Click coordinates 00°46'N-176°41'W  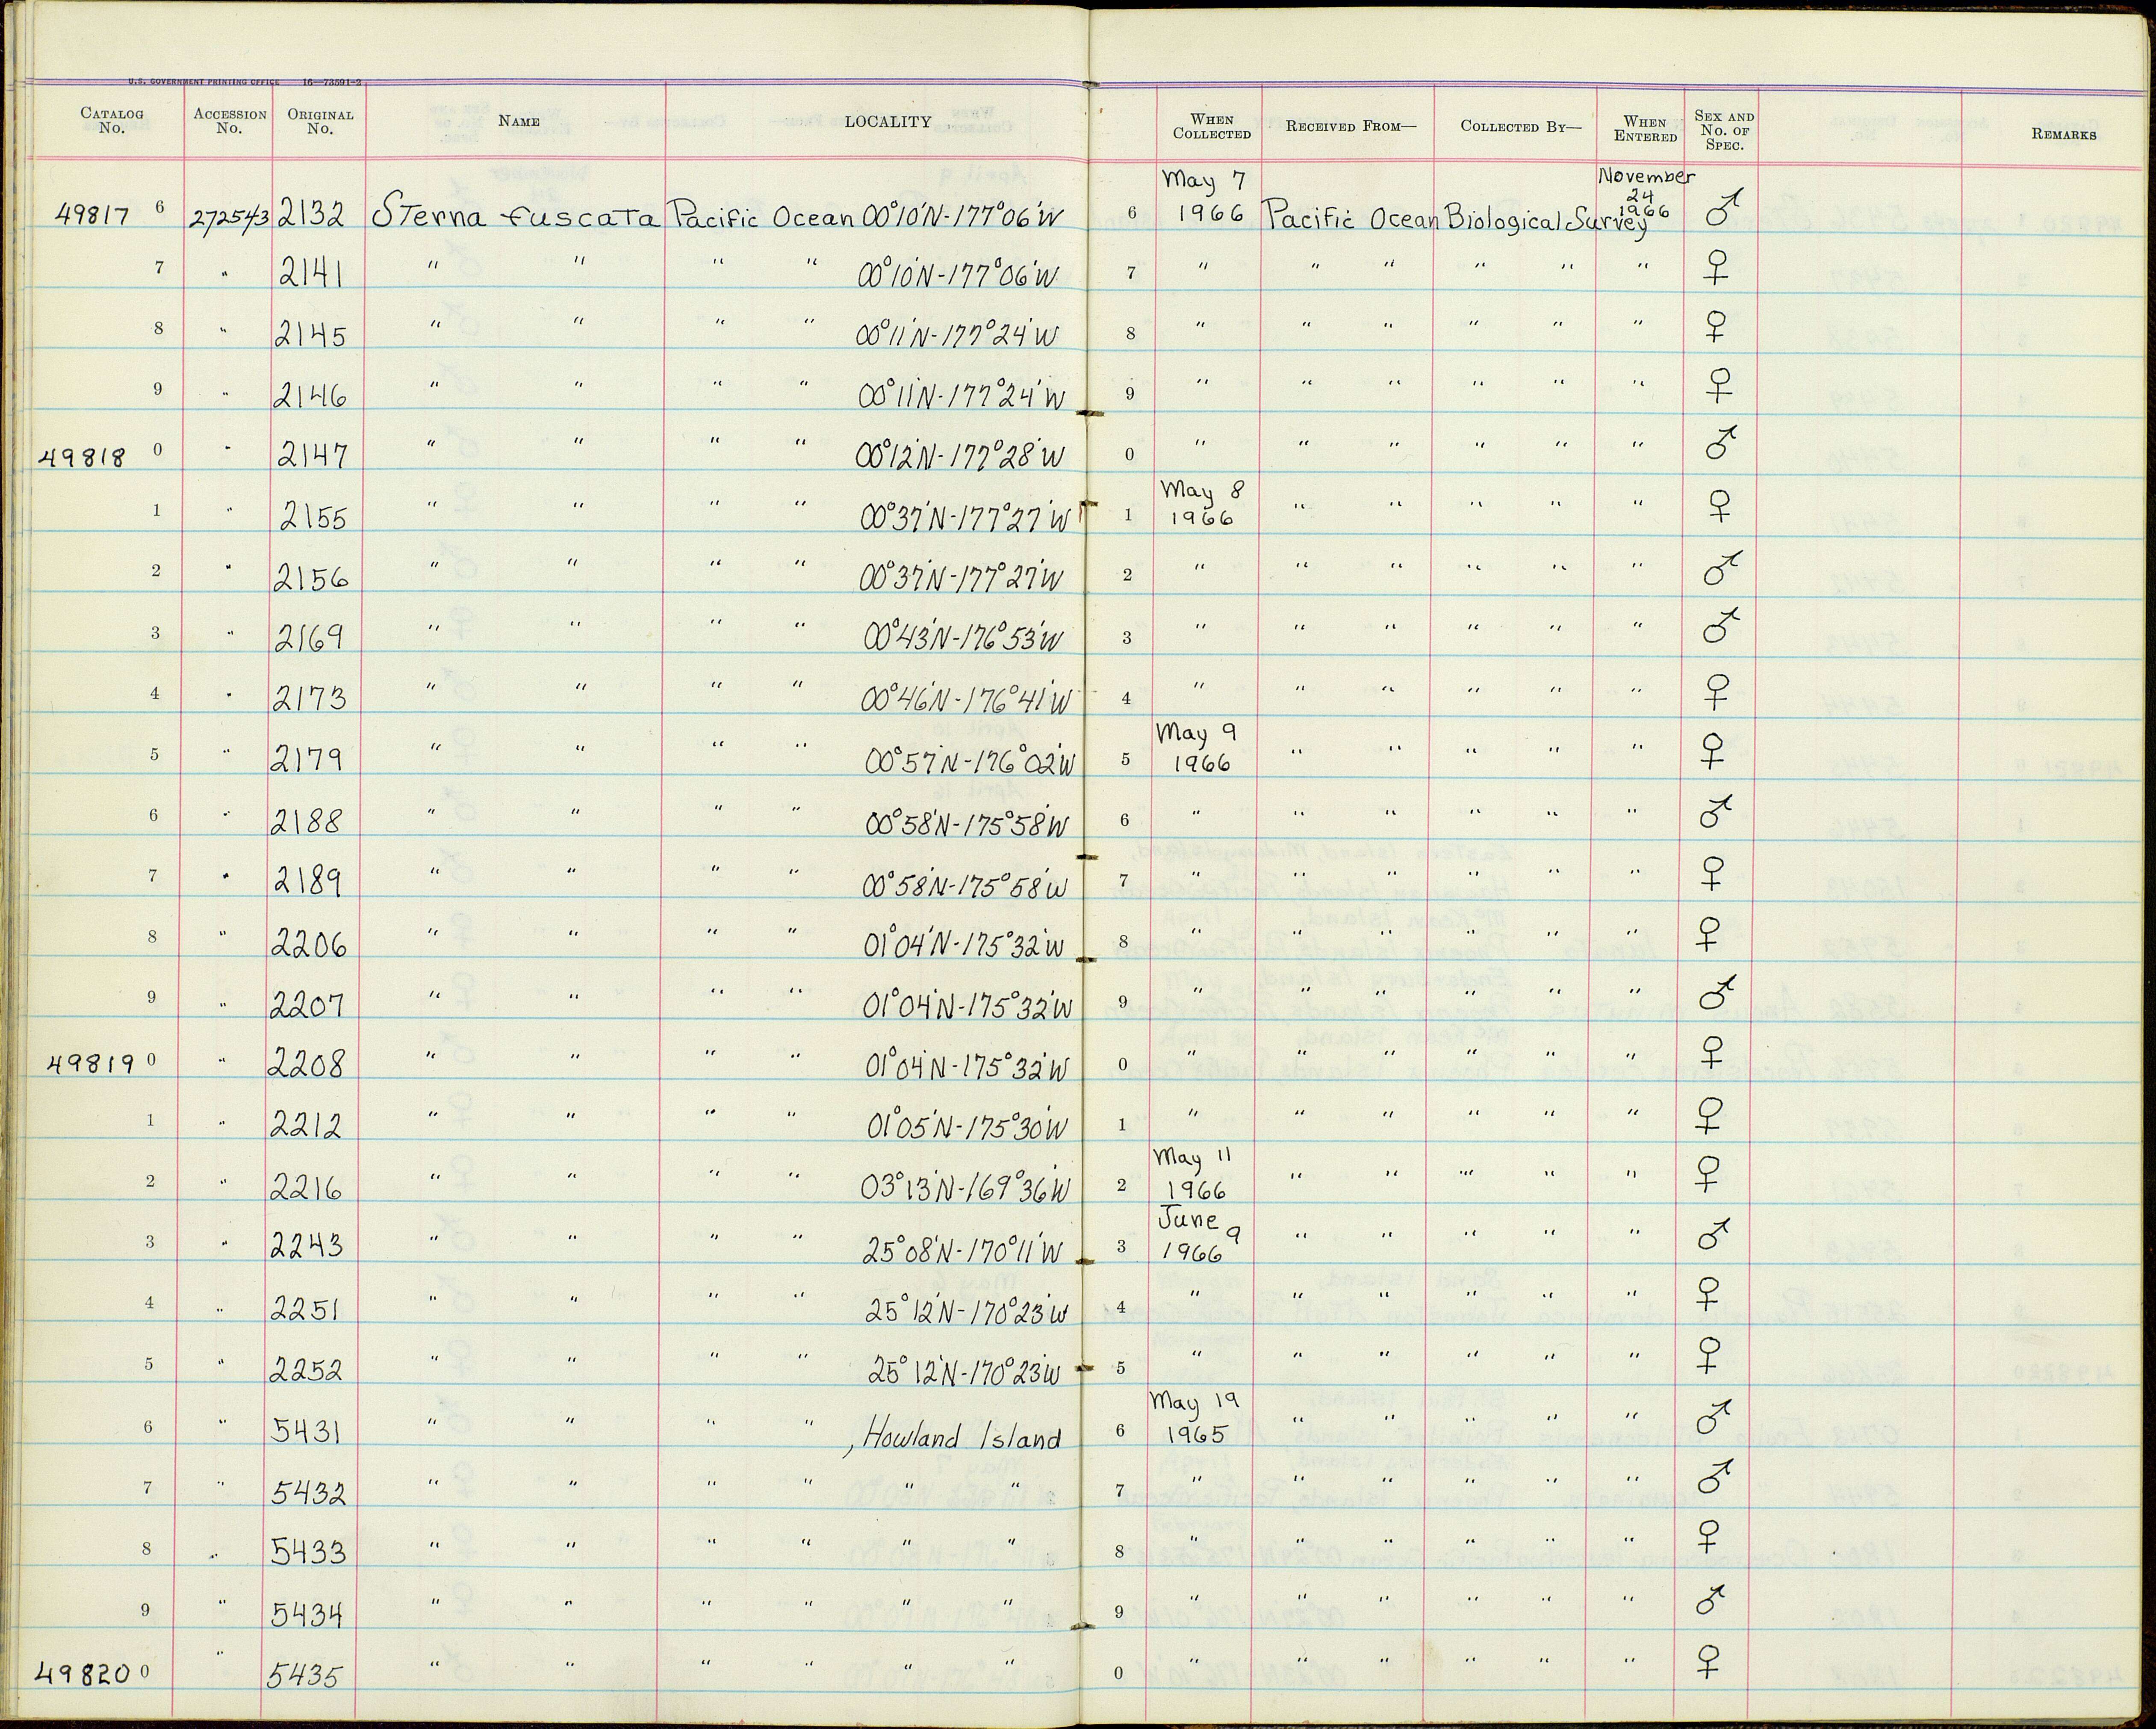(x=966, y=698)
